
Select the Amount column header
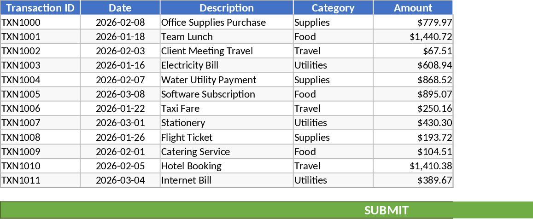(x=413, y=8)
